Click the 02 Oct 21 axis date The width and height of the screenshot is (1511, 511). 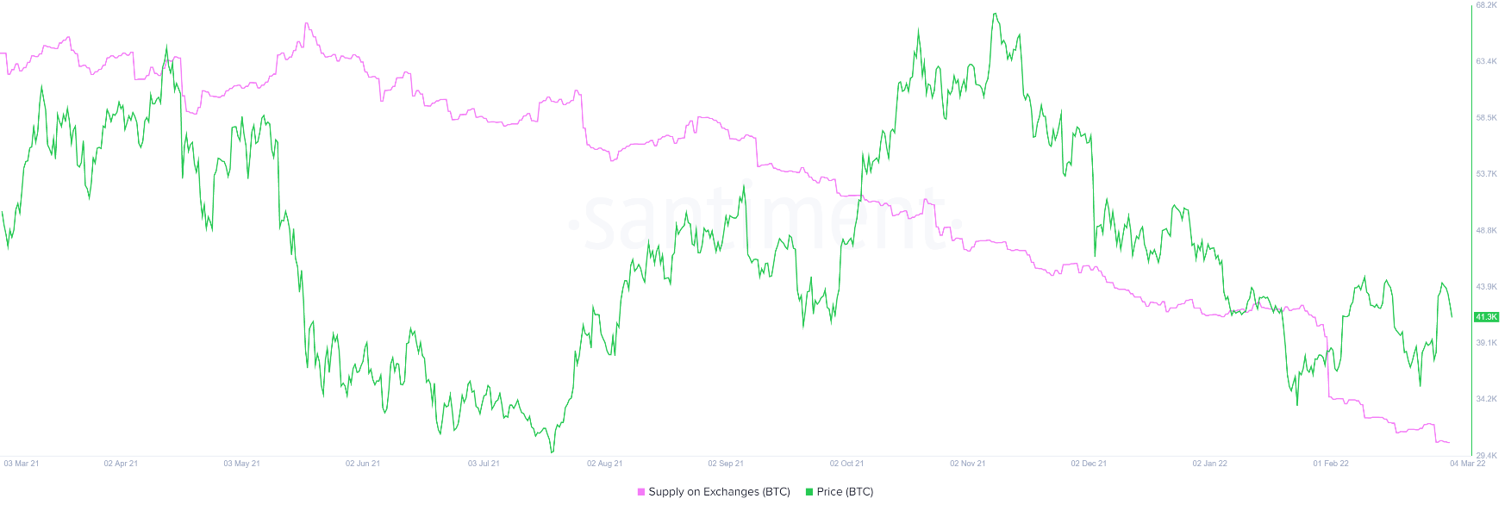846,464
